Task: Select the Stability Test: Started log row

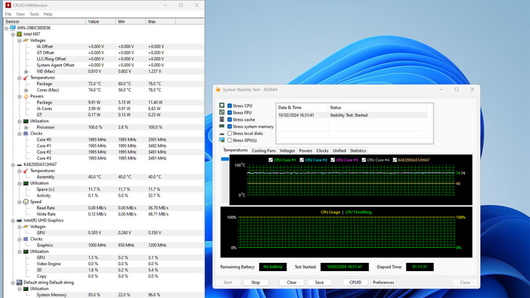Action: point(351,115)
